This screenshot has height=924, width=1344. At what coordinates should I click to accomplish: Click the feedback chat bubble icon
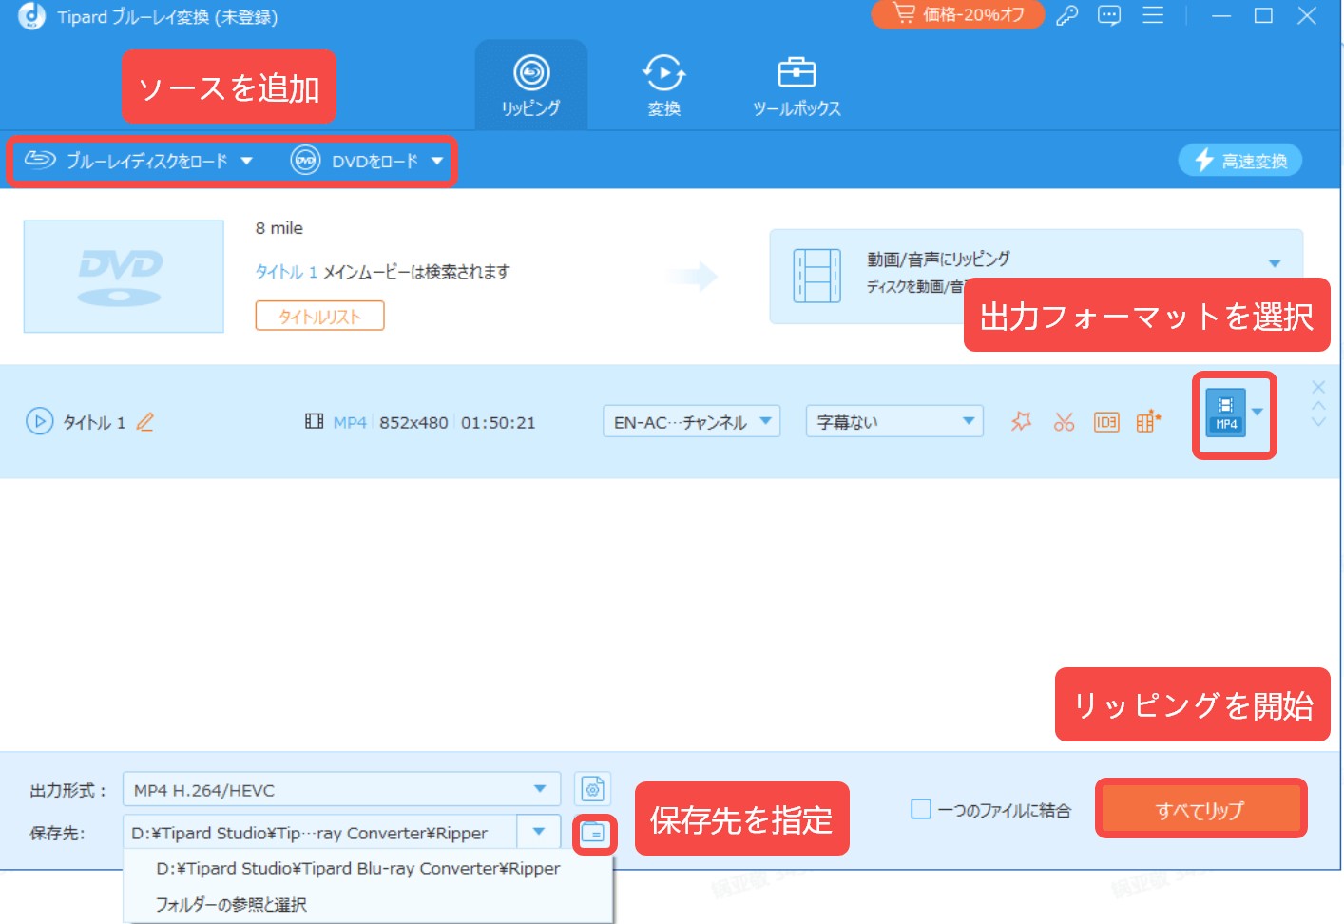1109,16
